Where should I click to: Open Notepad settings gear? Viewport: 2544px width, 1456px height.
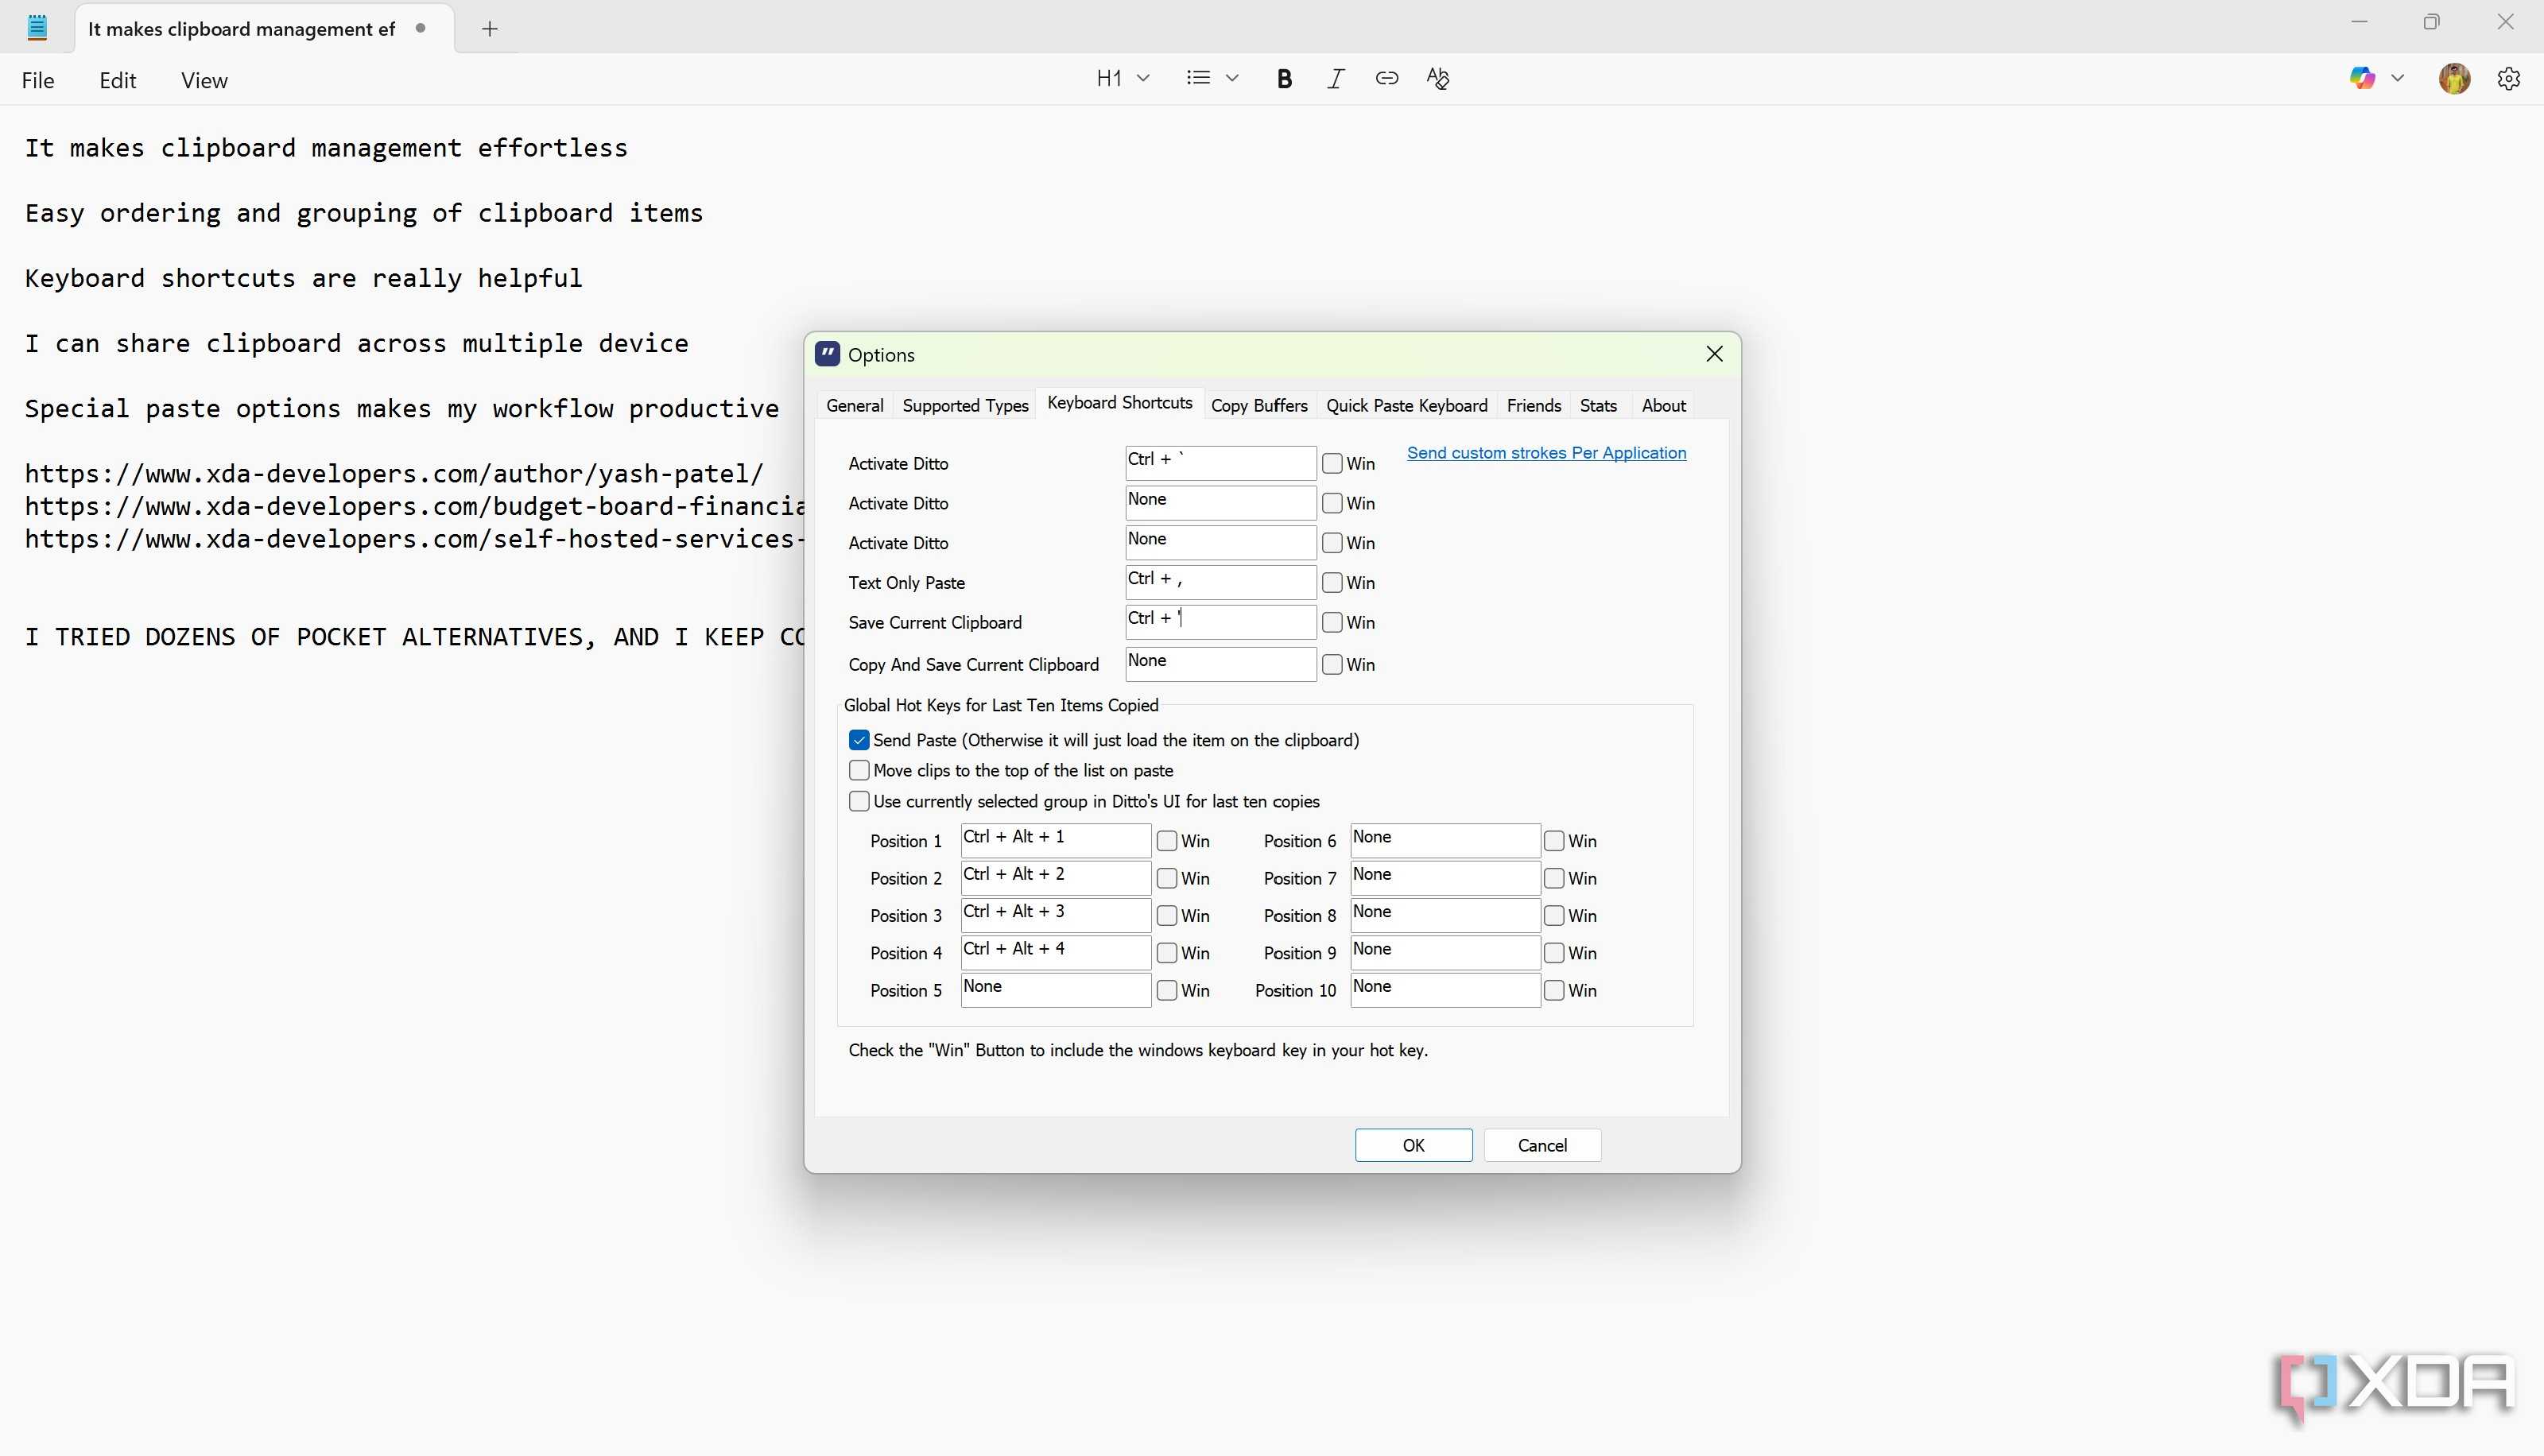[x=2508, y=79]
